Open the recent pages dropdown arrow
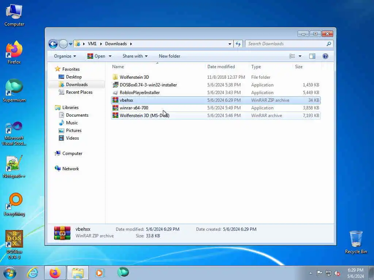The image size is (374, 280). click(70, 44)
